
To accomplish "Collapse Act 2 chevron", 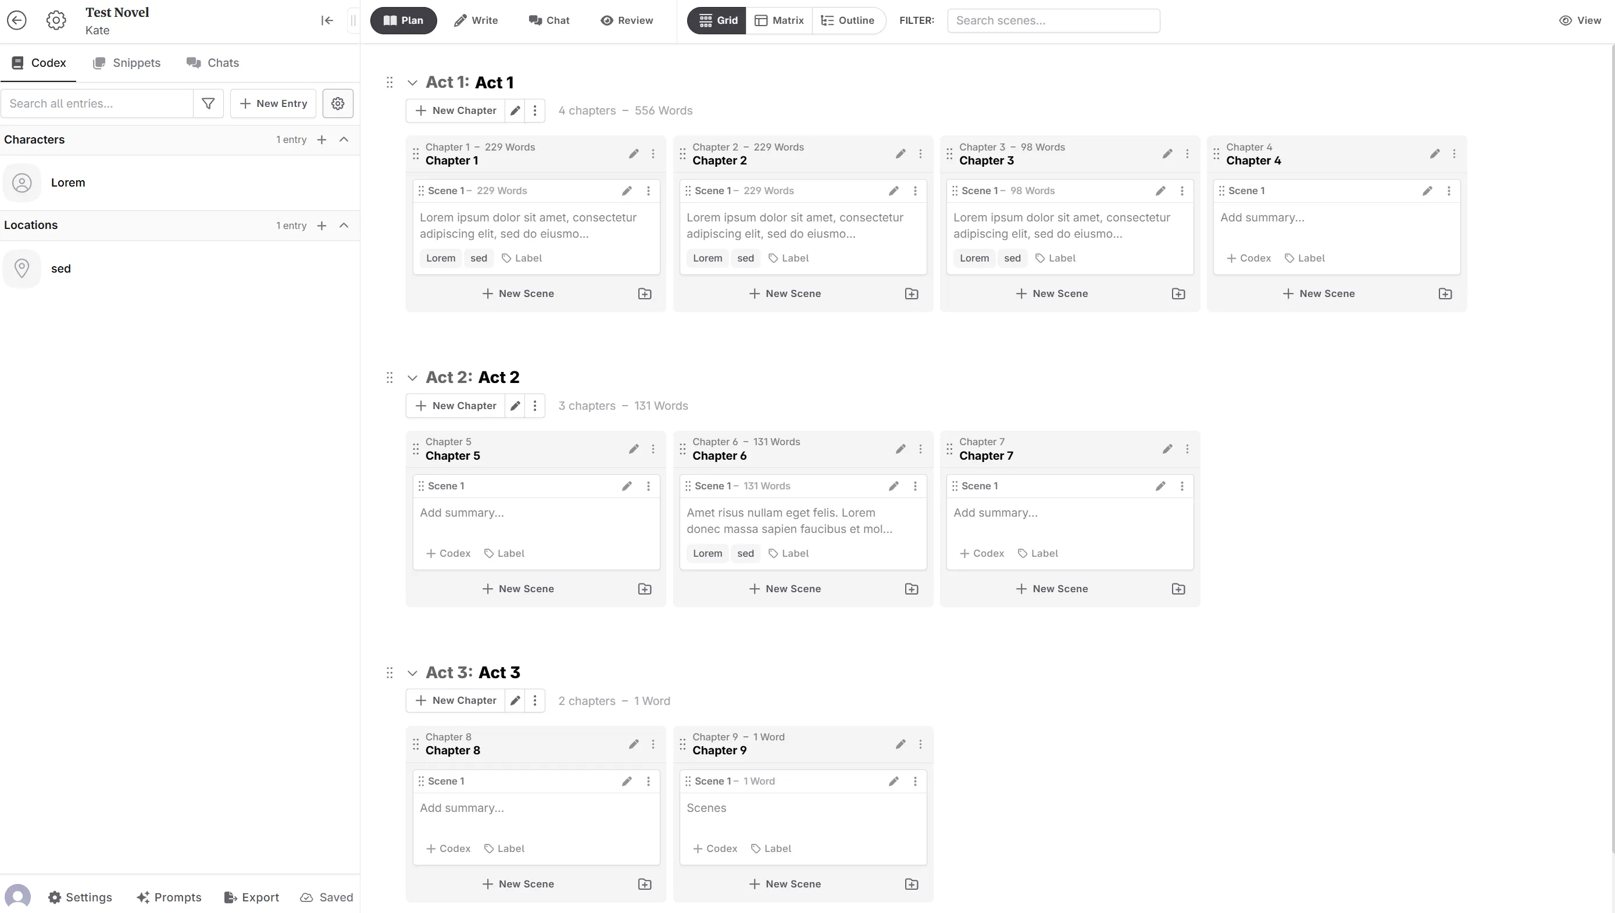I will coord(412,378).
